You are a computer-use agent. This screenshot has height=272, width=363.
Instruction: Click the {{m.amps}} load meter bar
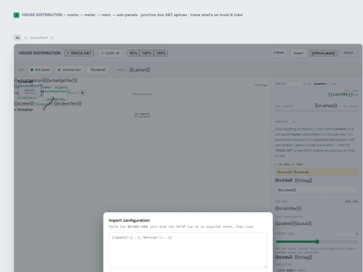tap(316, 111)
